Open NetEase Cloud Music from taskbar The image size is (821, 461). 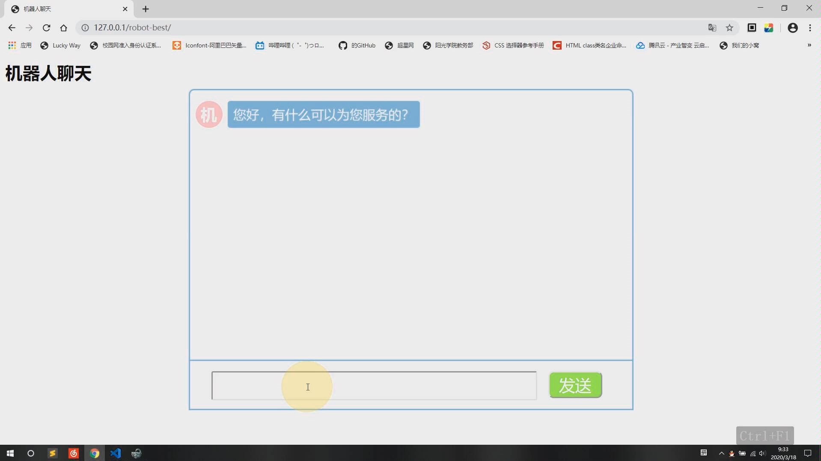coord(74,453)
